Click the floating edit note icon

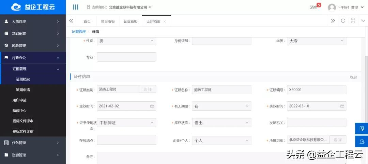pos(362,128)
